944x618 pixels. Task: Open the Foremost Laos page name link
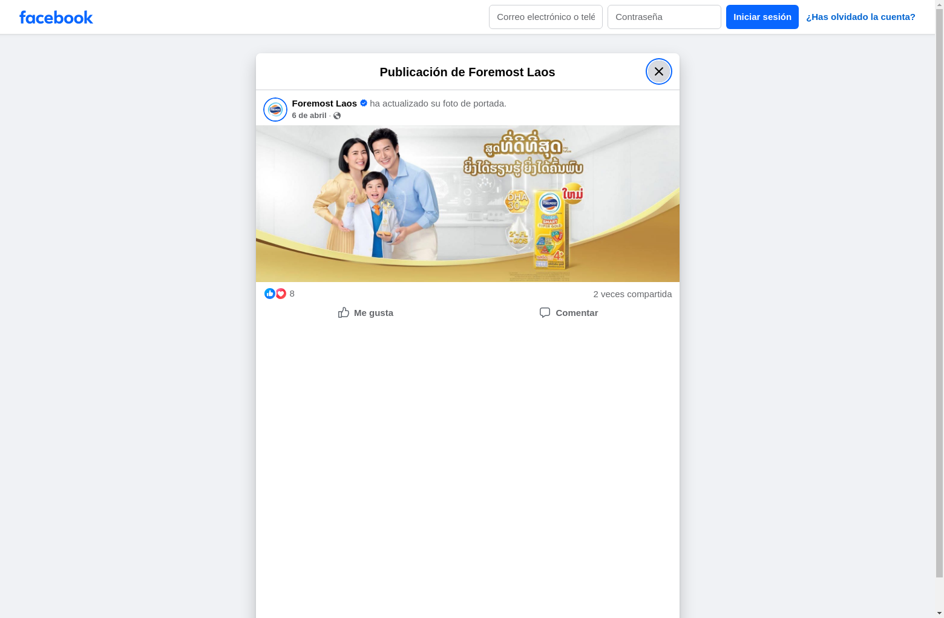point(324,104)
